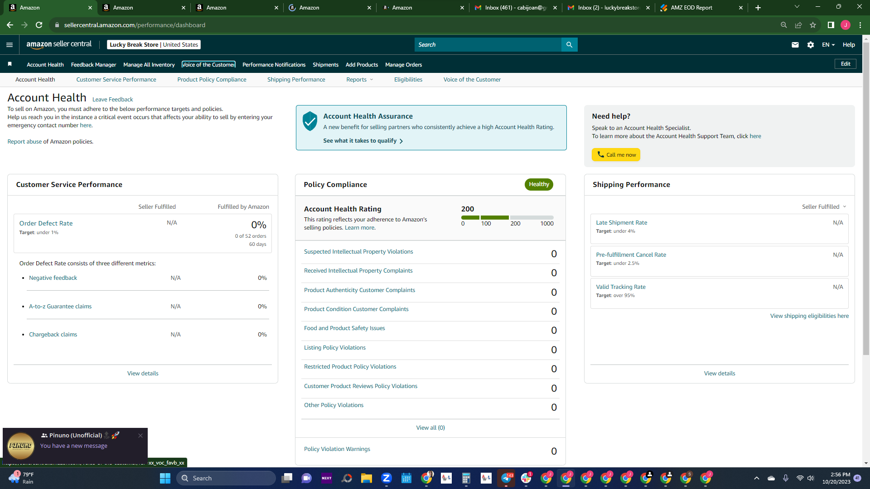870x489 pixels.
Task: Reload the Seller Central page
Action: (39, 25)
